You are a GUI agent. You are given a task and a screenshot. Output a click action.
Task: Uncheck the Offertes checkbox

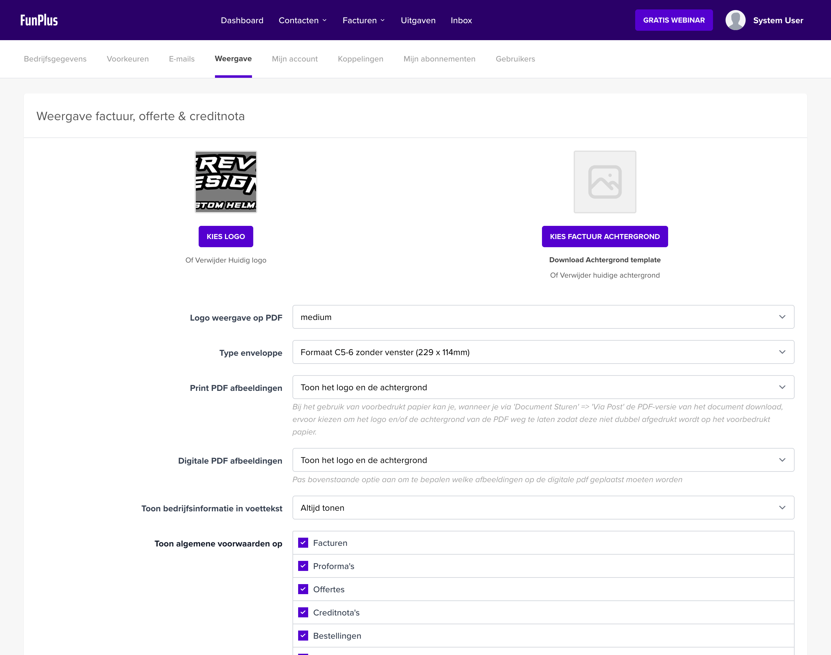pyautogui.click(x=303, y=589)
